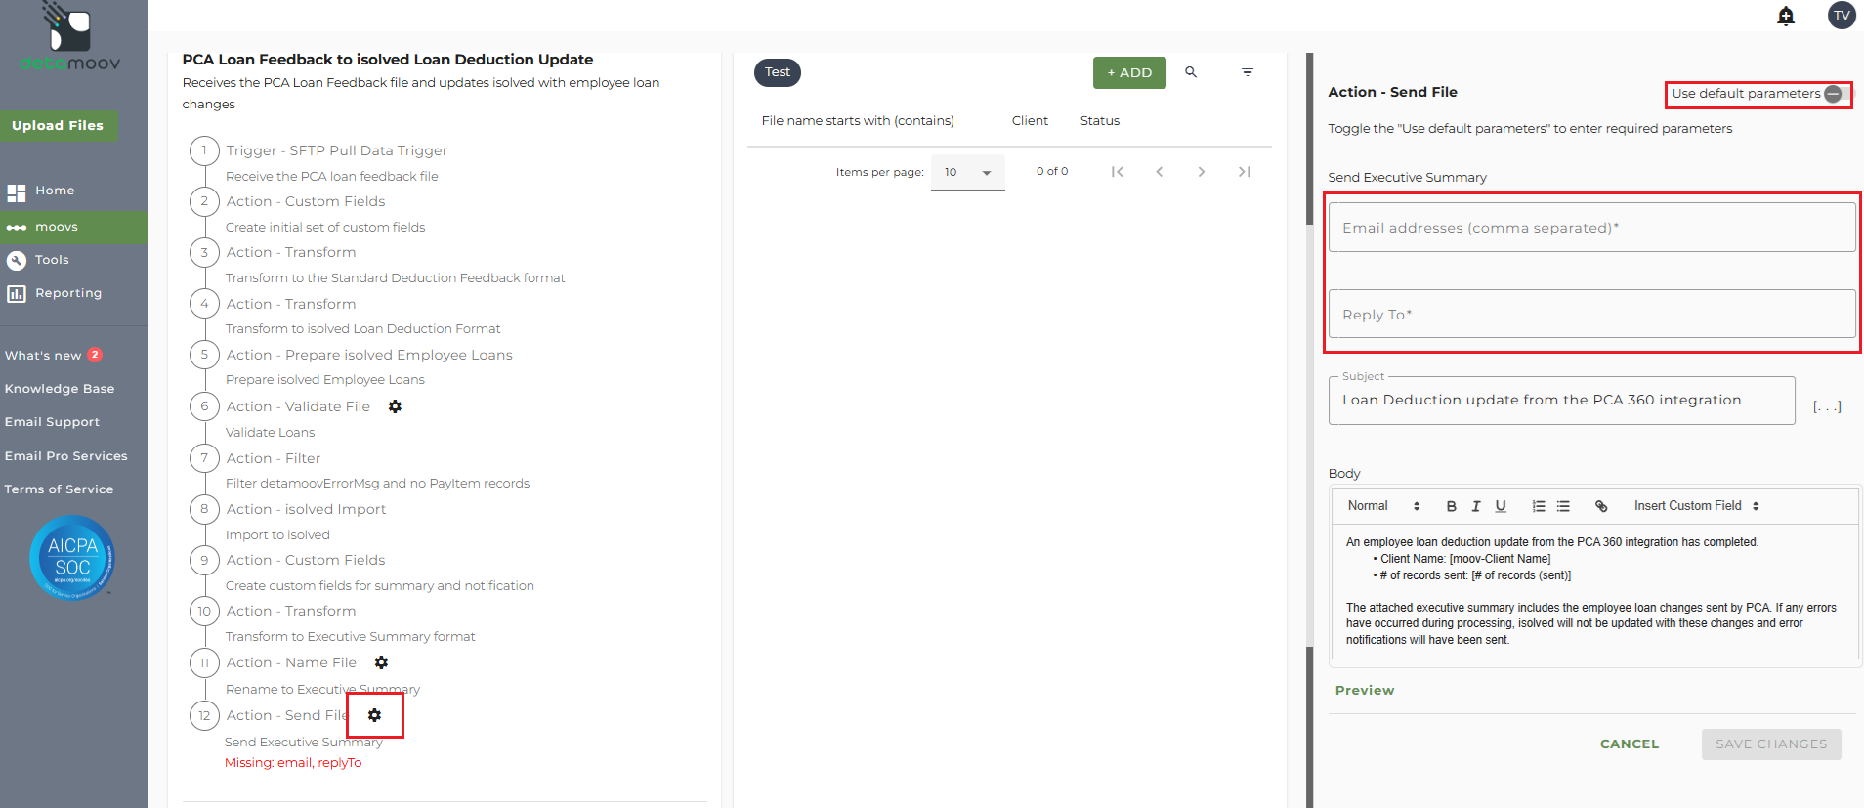Viewport: 1864px width, 808px height.
Task: Open items per page dropdown
Action: 968,172
